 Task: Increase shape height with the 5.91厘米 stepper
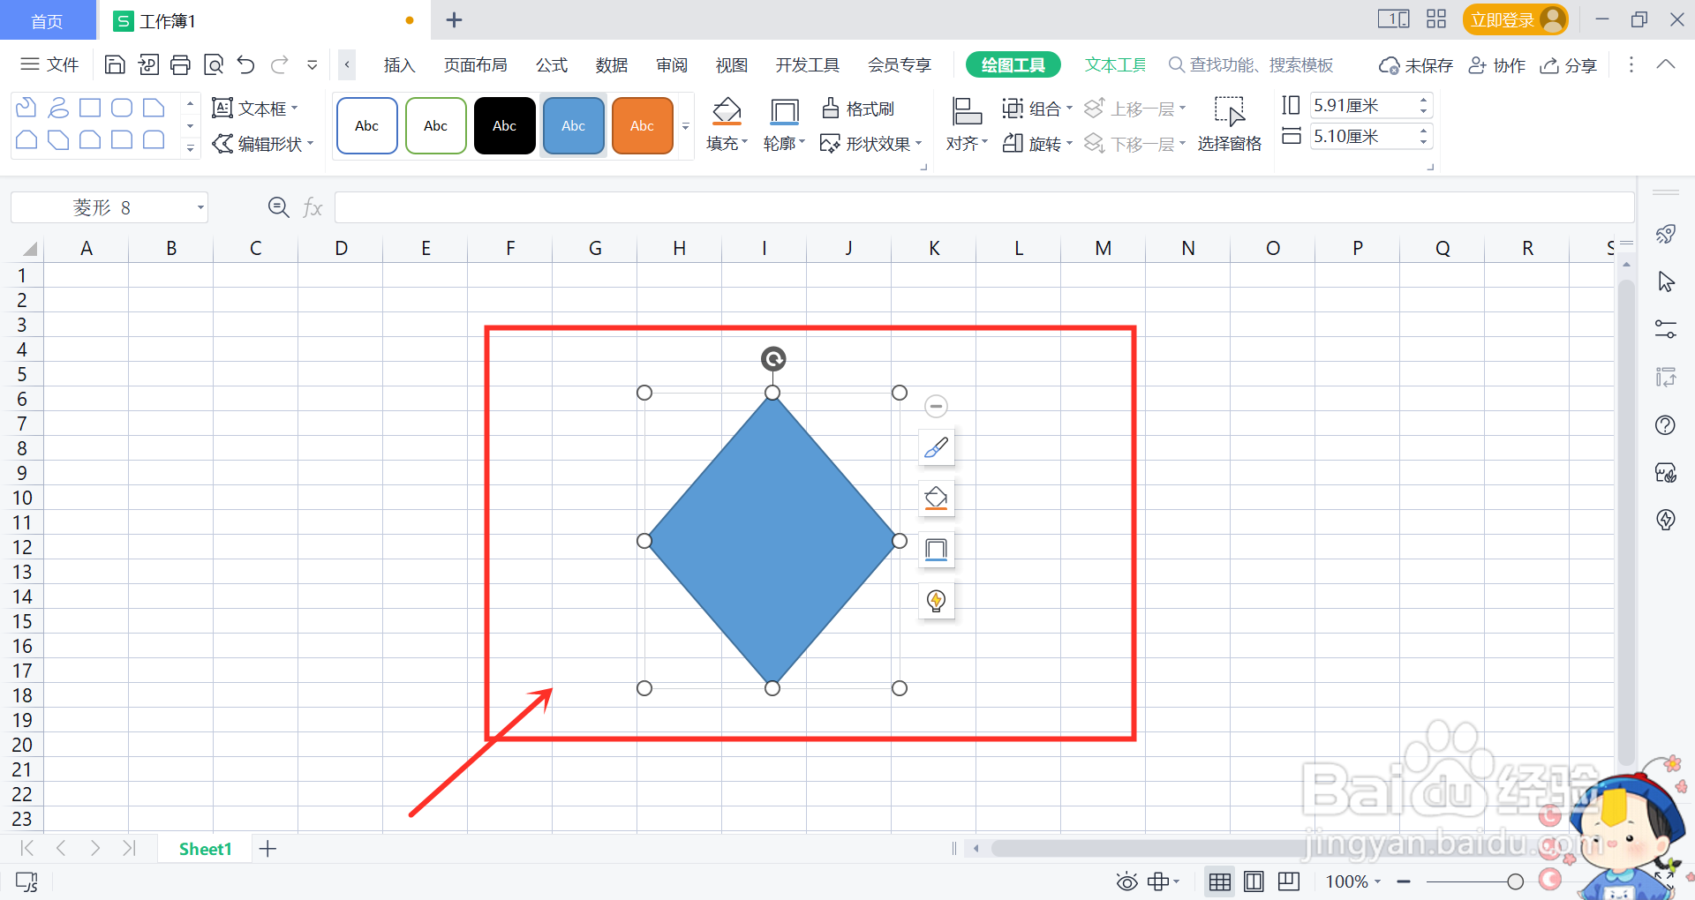pos(1421,99)
